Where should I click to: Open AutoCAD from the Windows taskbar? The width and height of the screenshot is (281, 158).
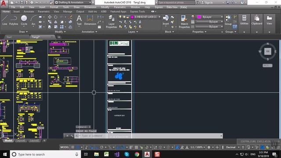pos(147,154)
